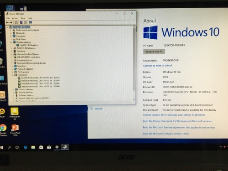This screenshot has height=171, width=228.
Task: Click the Back arrow in Device Manager toolbar
Action: (7, 22)
